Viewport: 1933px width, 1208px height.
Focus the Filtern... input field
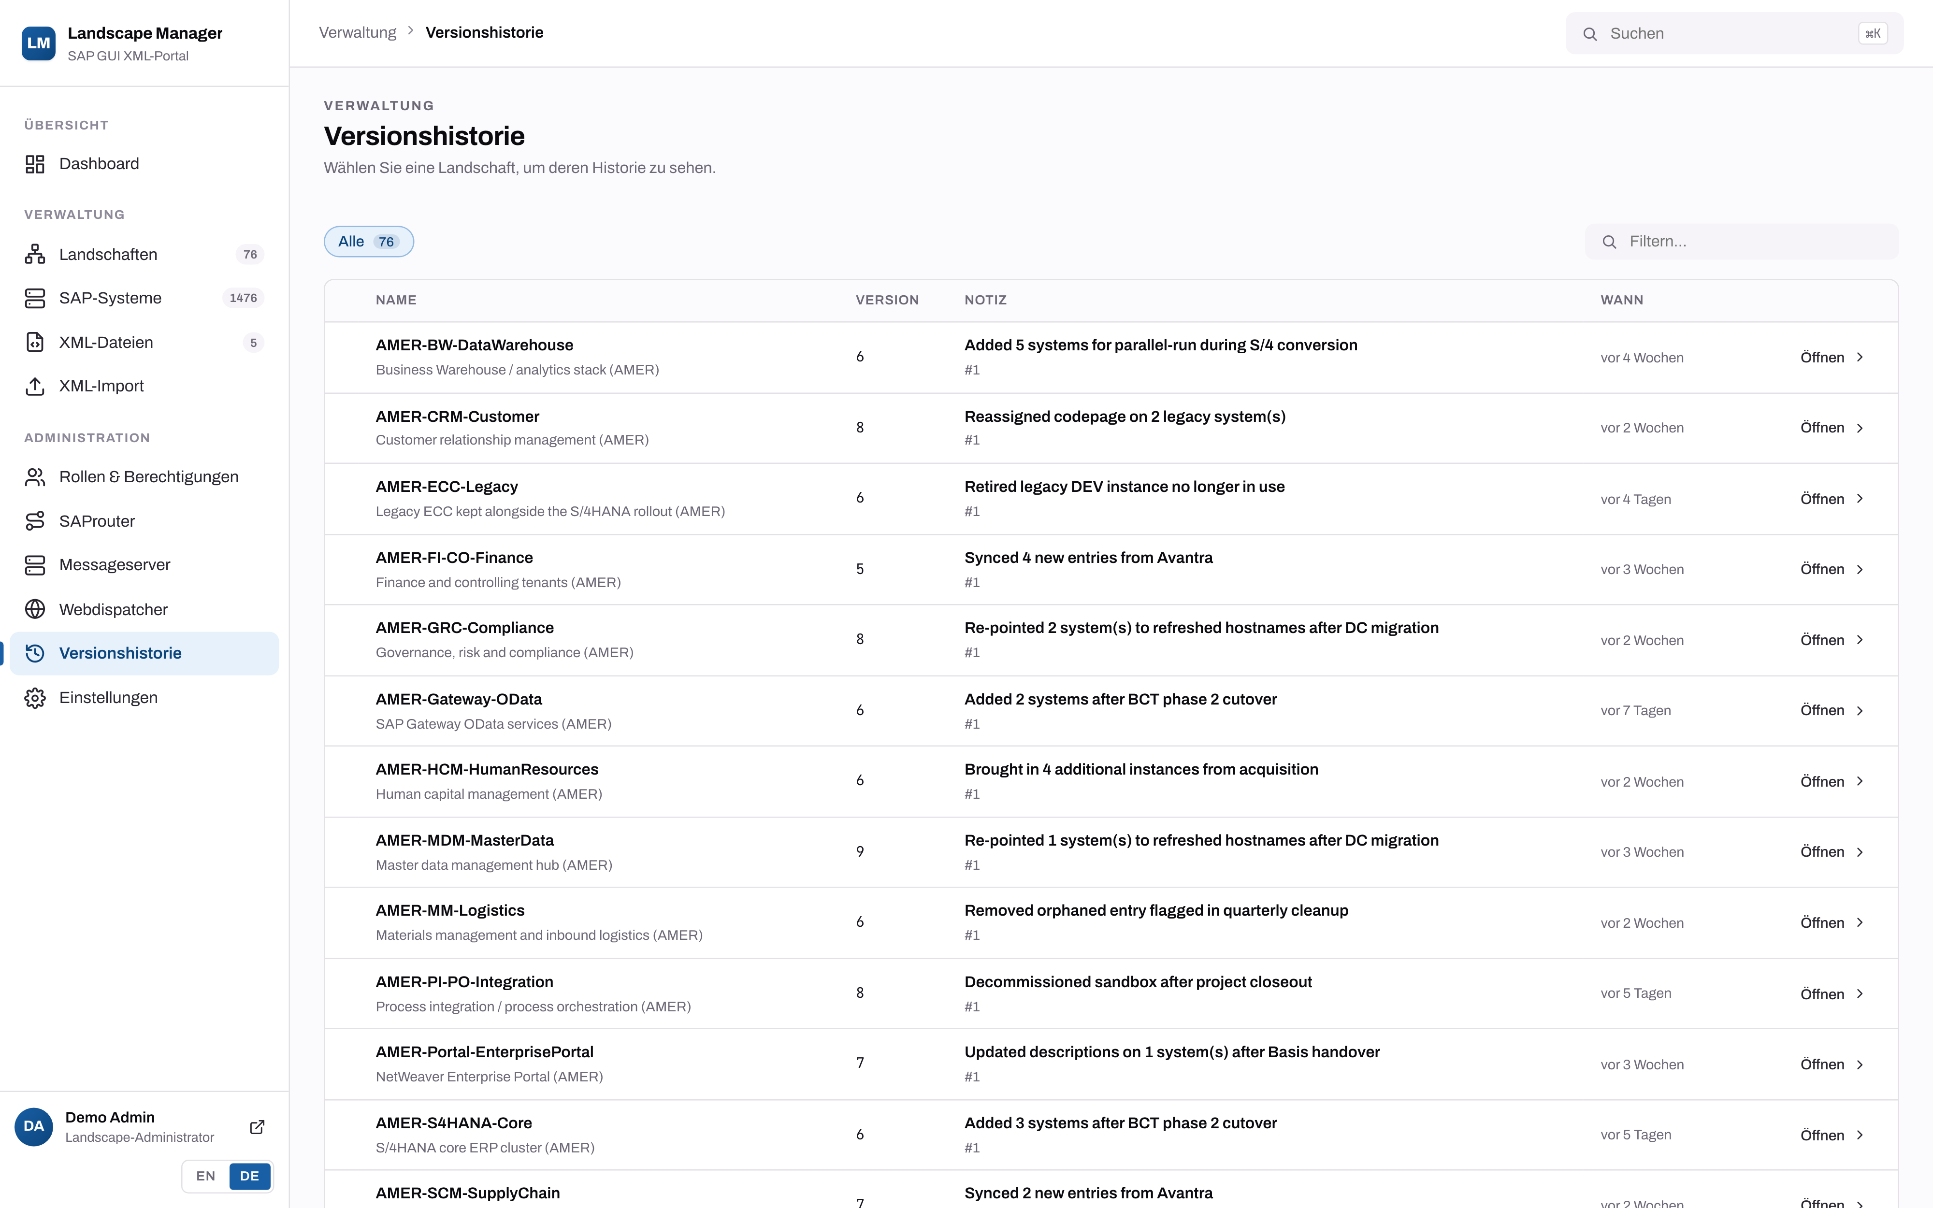[1741, 241]
